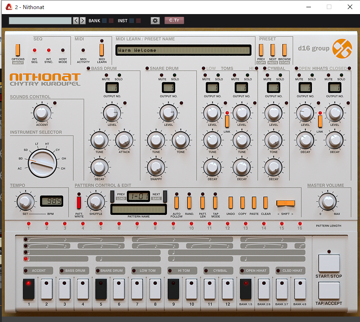
Task: Open the preset BROWSE button
Action: (x=285, y=50)
